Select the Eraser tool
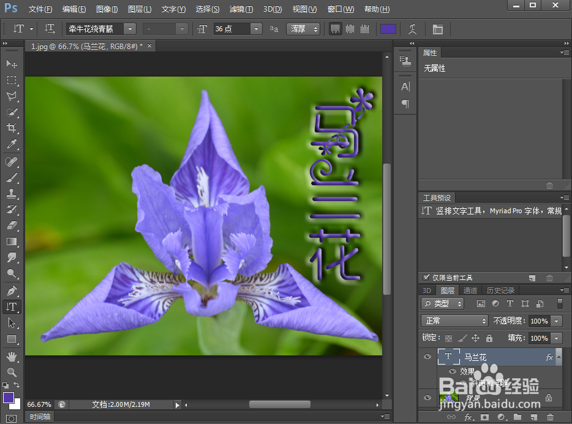Viewport: 572px width, 424px height. 12,225
